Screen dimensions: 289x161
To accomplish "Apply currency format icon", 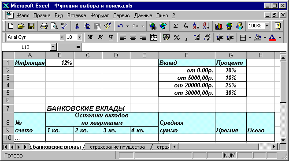I will tap(166, 37).
